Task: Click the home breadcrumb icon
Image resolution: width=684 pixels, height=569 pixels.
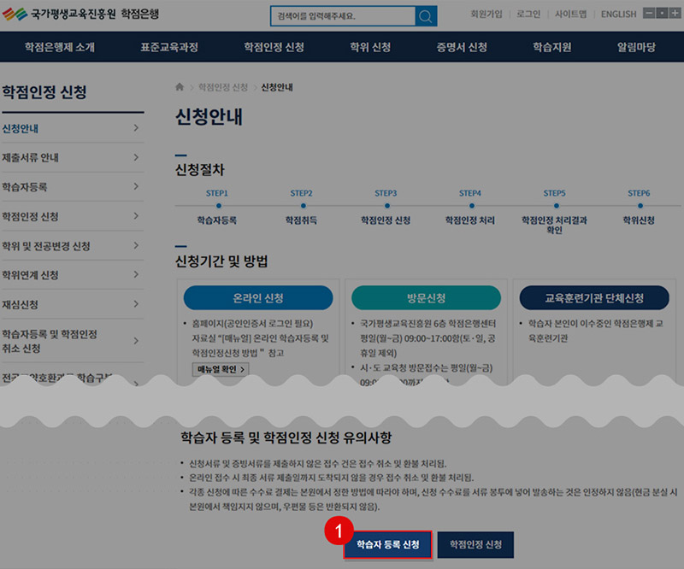Action: click(180, 87)
